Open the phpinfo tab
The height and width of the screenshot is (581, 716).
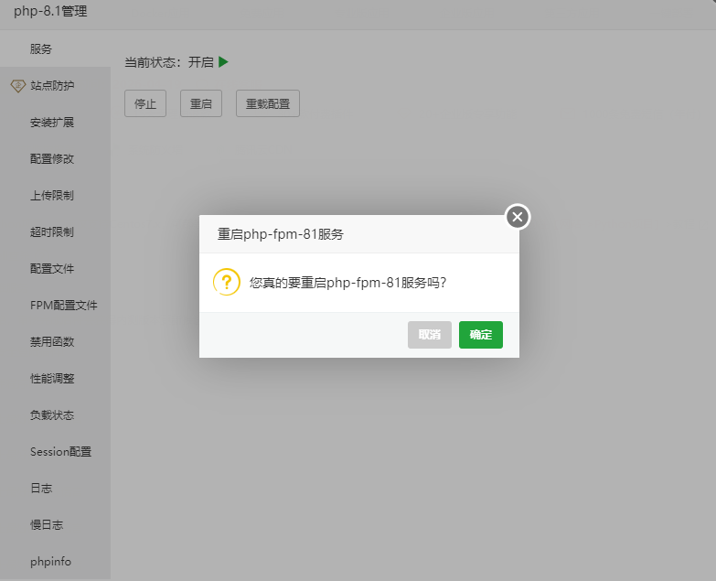click(x=50, y=561)
